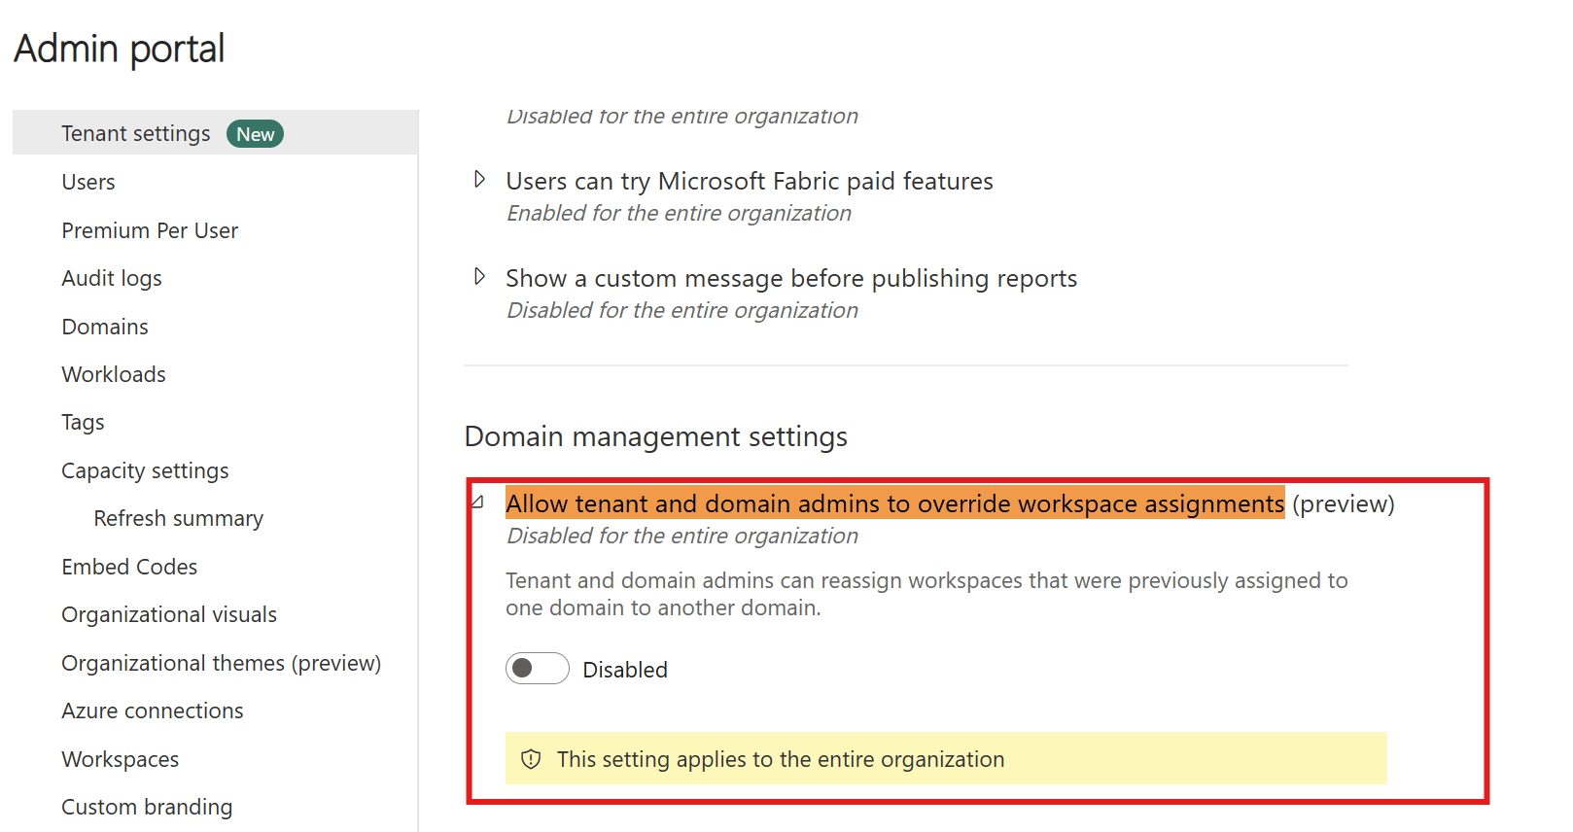
Task: Go to Azure connections
Action: [153, 711]
